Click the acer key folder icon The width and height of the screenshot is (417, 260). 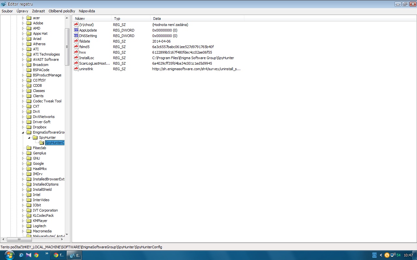click(29, 18)
